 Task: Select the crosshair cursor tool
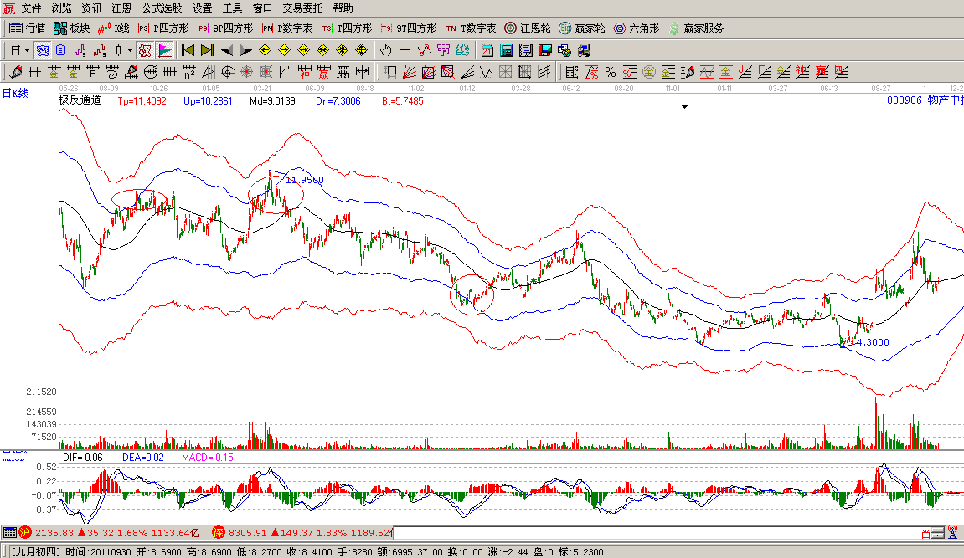pyautogui.click(x=405, y=50)
